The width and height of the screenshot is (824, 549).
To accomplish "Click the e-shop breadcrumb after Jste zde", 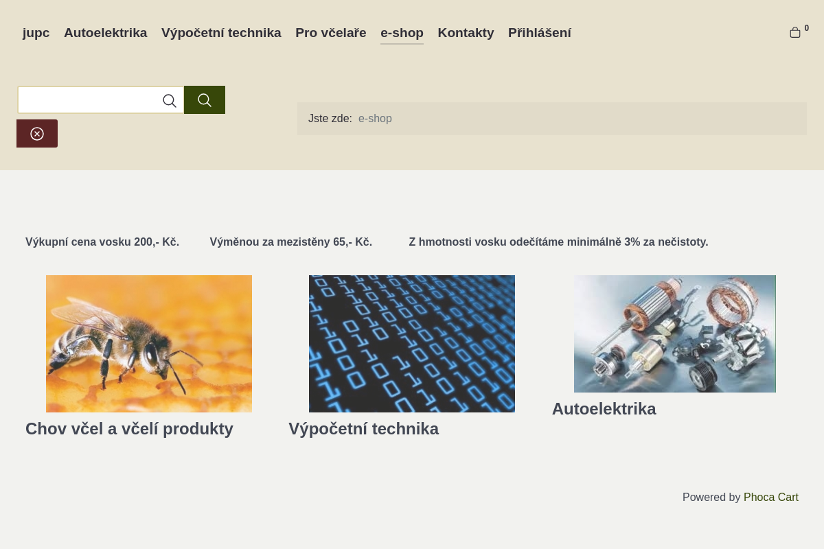I will (375, 119).
